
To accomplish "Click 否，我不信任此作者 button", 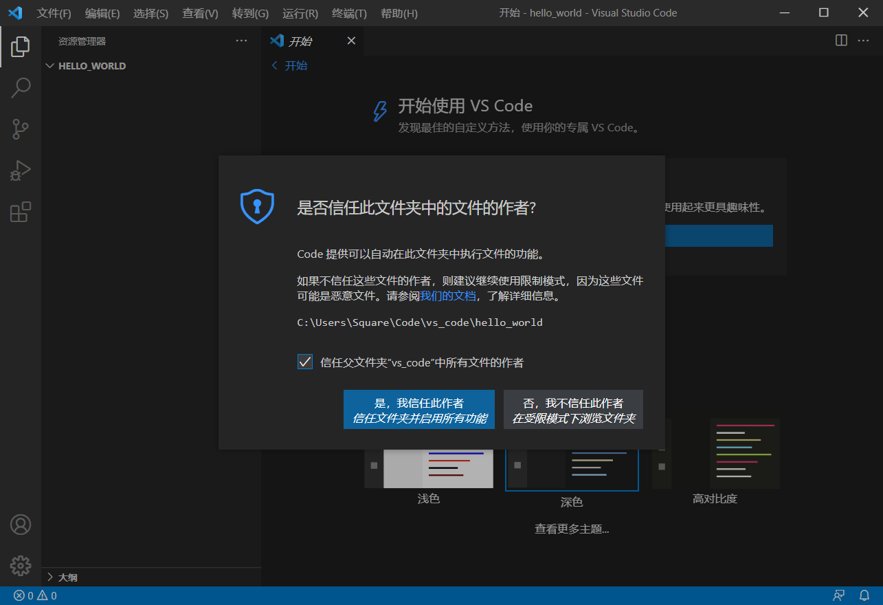I will pos(573,410).
